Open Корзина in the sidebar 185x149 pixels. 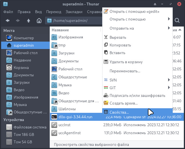pos(21,68)
